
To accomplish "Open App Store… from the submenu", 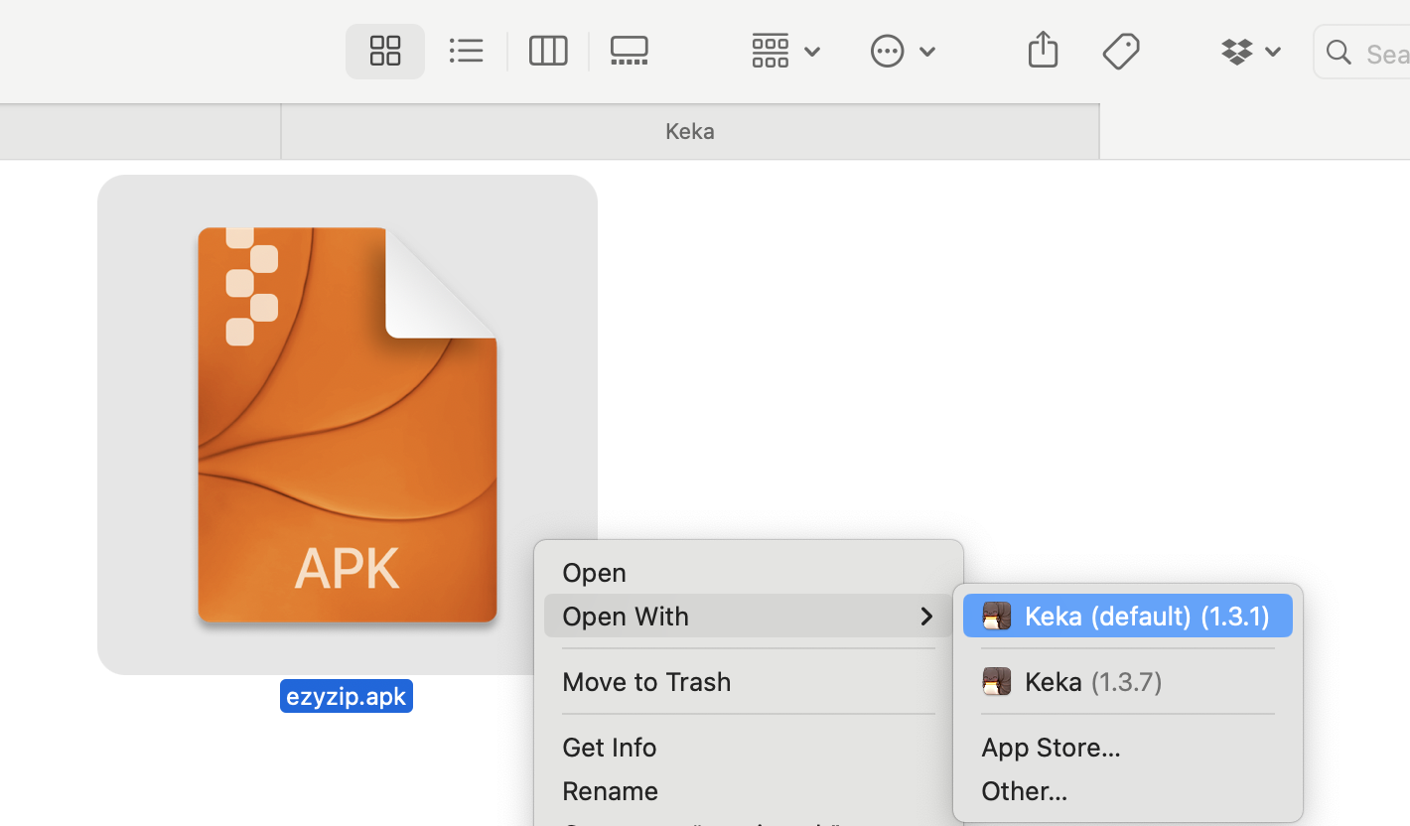I will point(1050,747).
